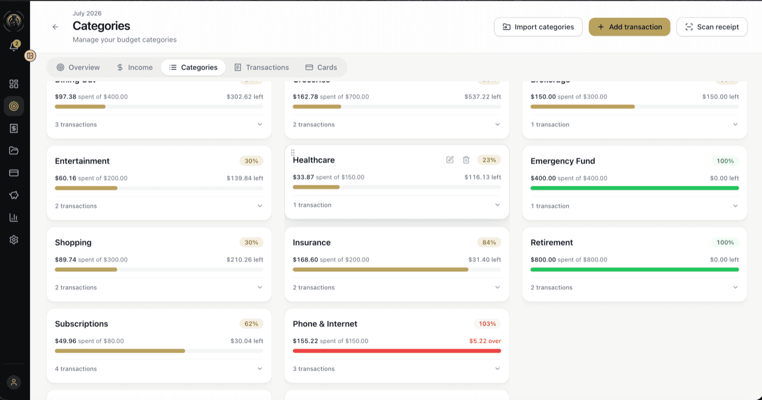Expand Phone & Internet transactions
The image size is (762, 400).
pos(397,369)
